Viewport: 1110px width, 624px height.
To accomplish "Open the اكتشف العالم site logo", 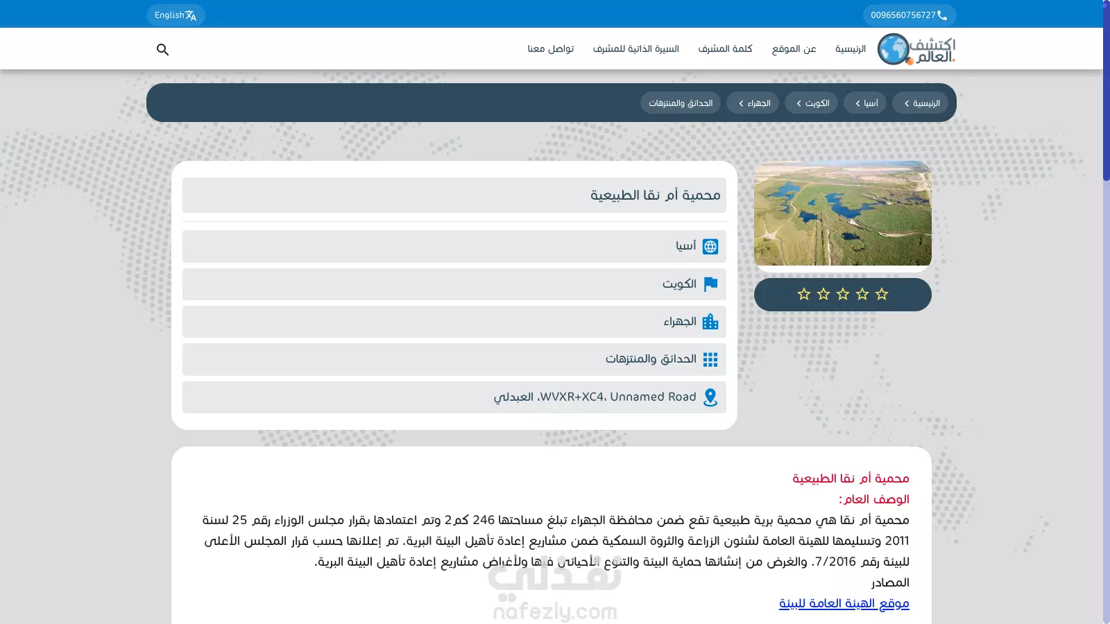I will (916, 49).
